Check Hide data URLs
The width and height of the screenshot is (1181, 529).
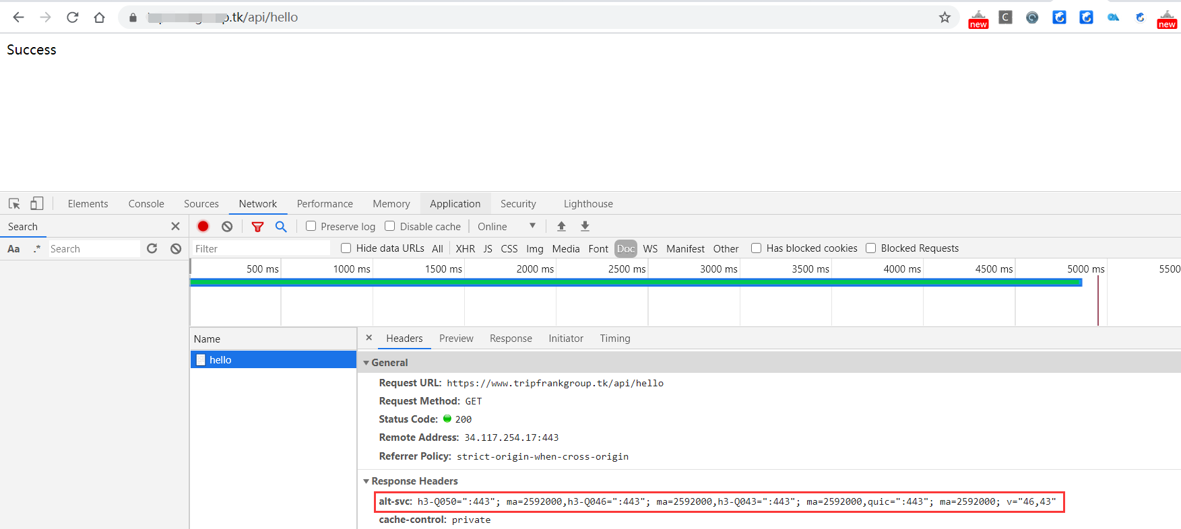[346, 248]
